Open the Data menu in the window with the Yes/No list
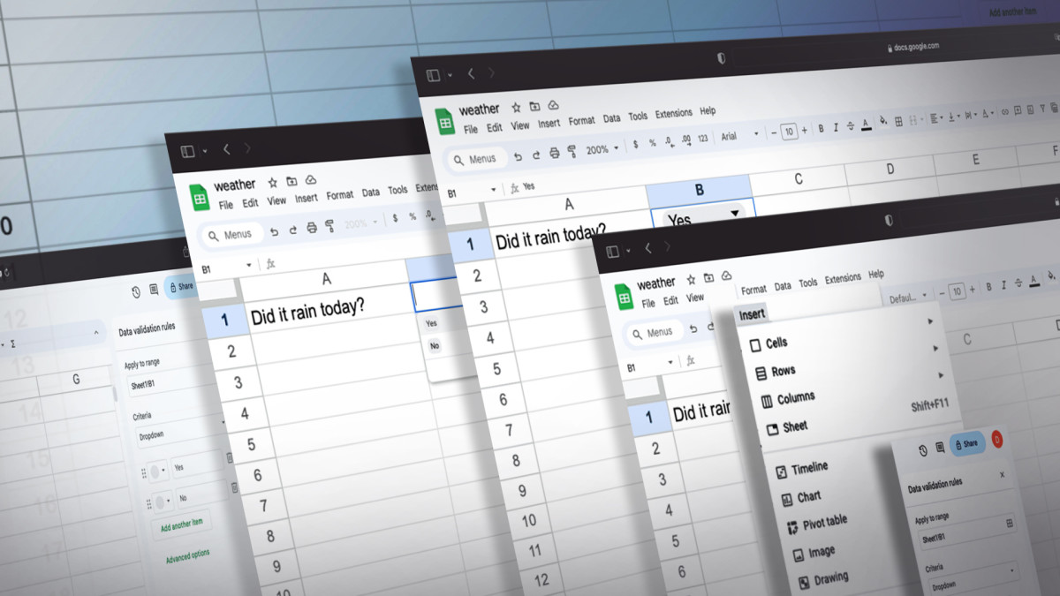1060x596 pixels. pos(371,192)
